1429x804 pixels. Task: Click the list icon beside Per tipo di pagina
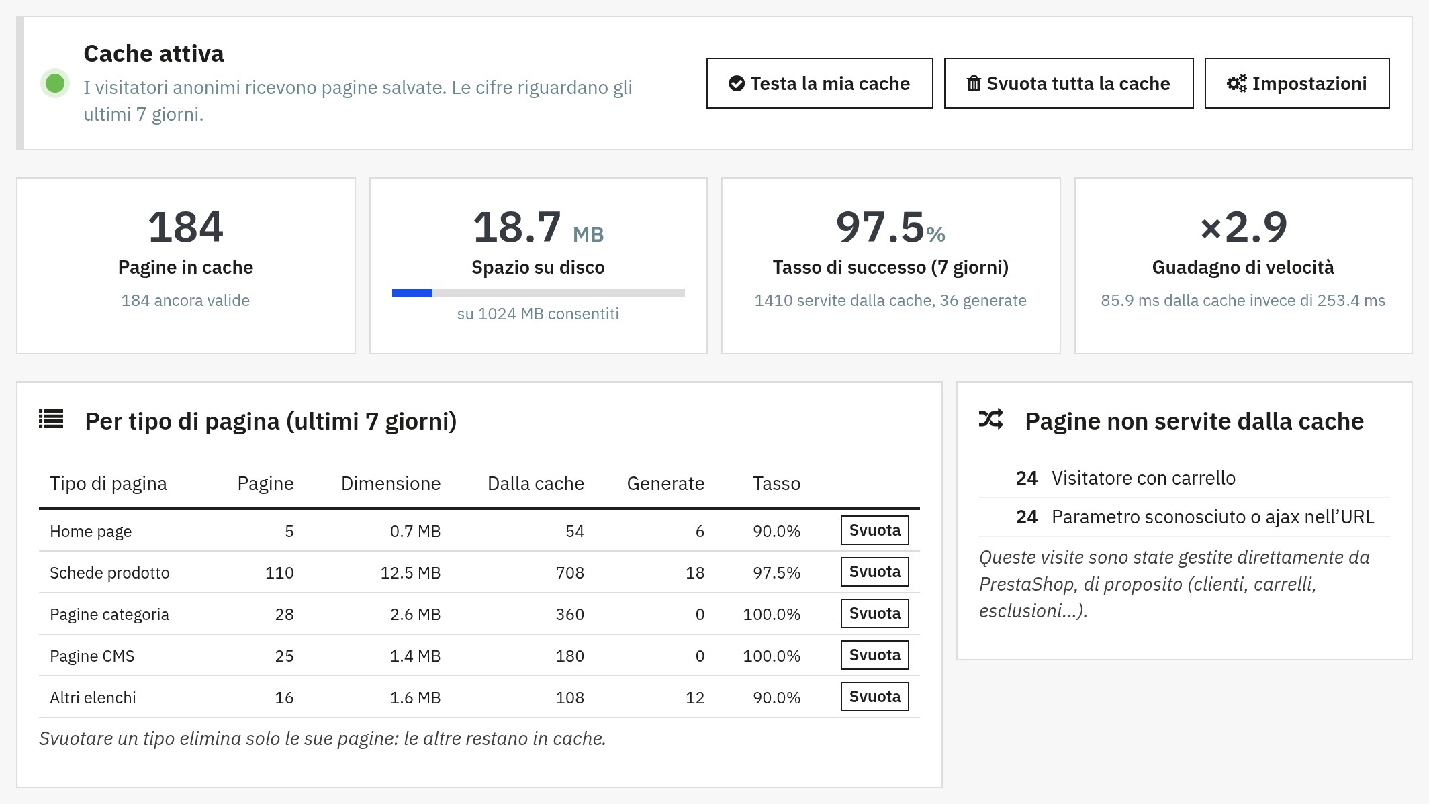51,419
